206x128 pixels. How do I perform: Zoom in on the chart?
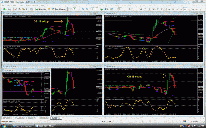pyautogui.click(x=83, y=9)
